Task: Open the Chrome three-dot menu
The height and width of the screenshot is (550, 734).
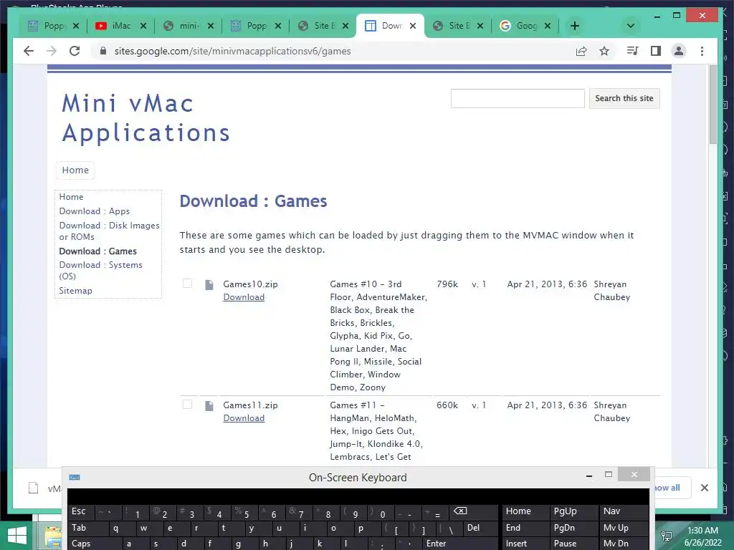Action: (x=702, y=51)
